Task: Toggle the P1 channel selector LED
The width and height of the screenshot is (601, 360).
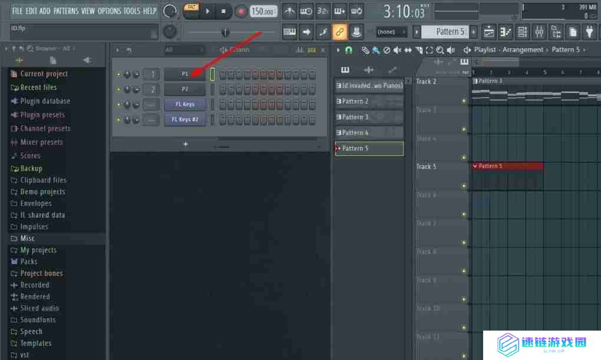Action: [212, 74]
